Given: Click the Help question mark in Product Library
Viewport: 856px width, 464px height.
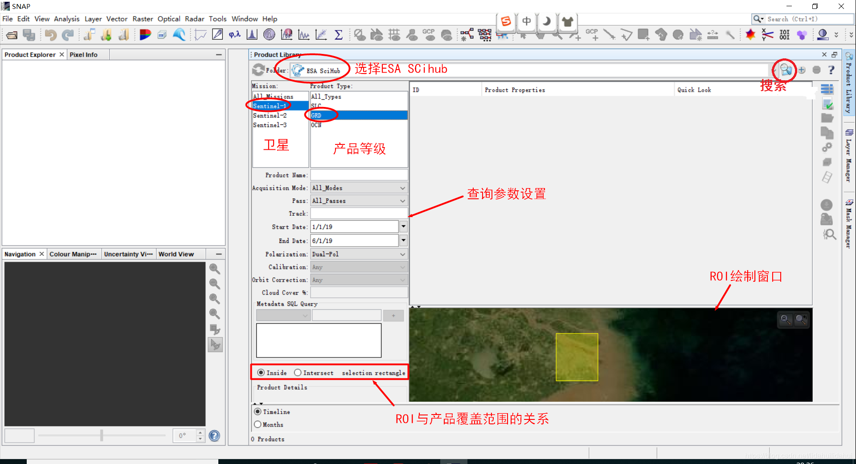Looking at the screenshot, I should [x=831, y=70].
